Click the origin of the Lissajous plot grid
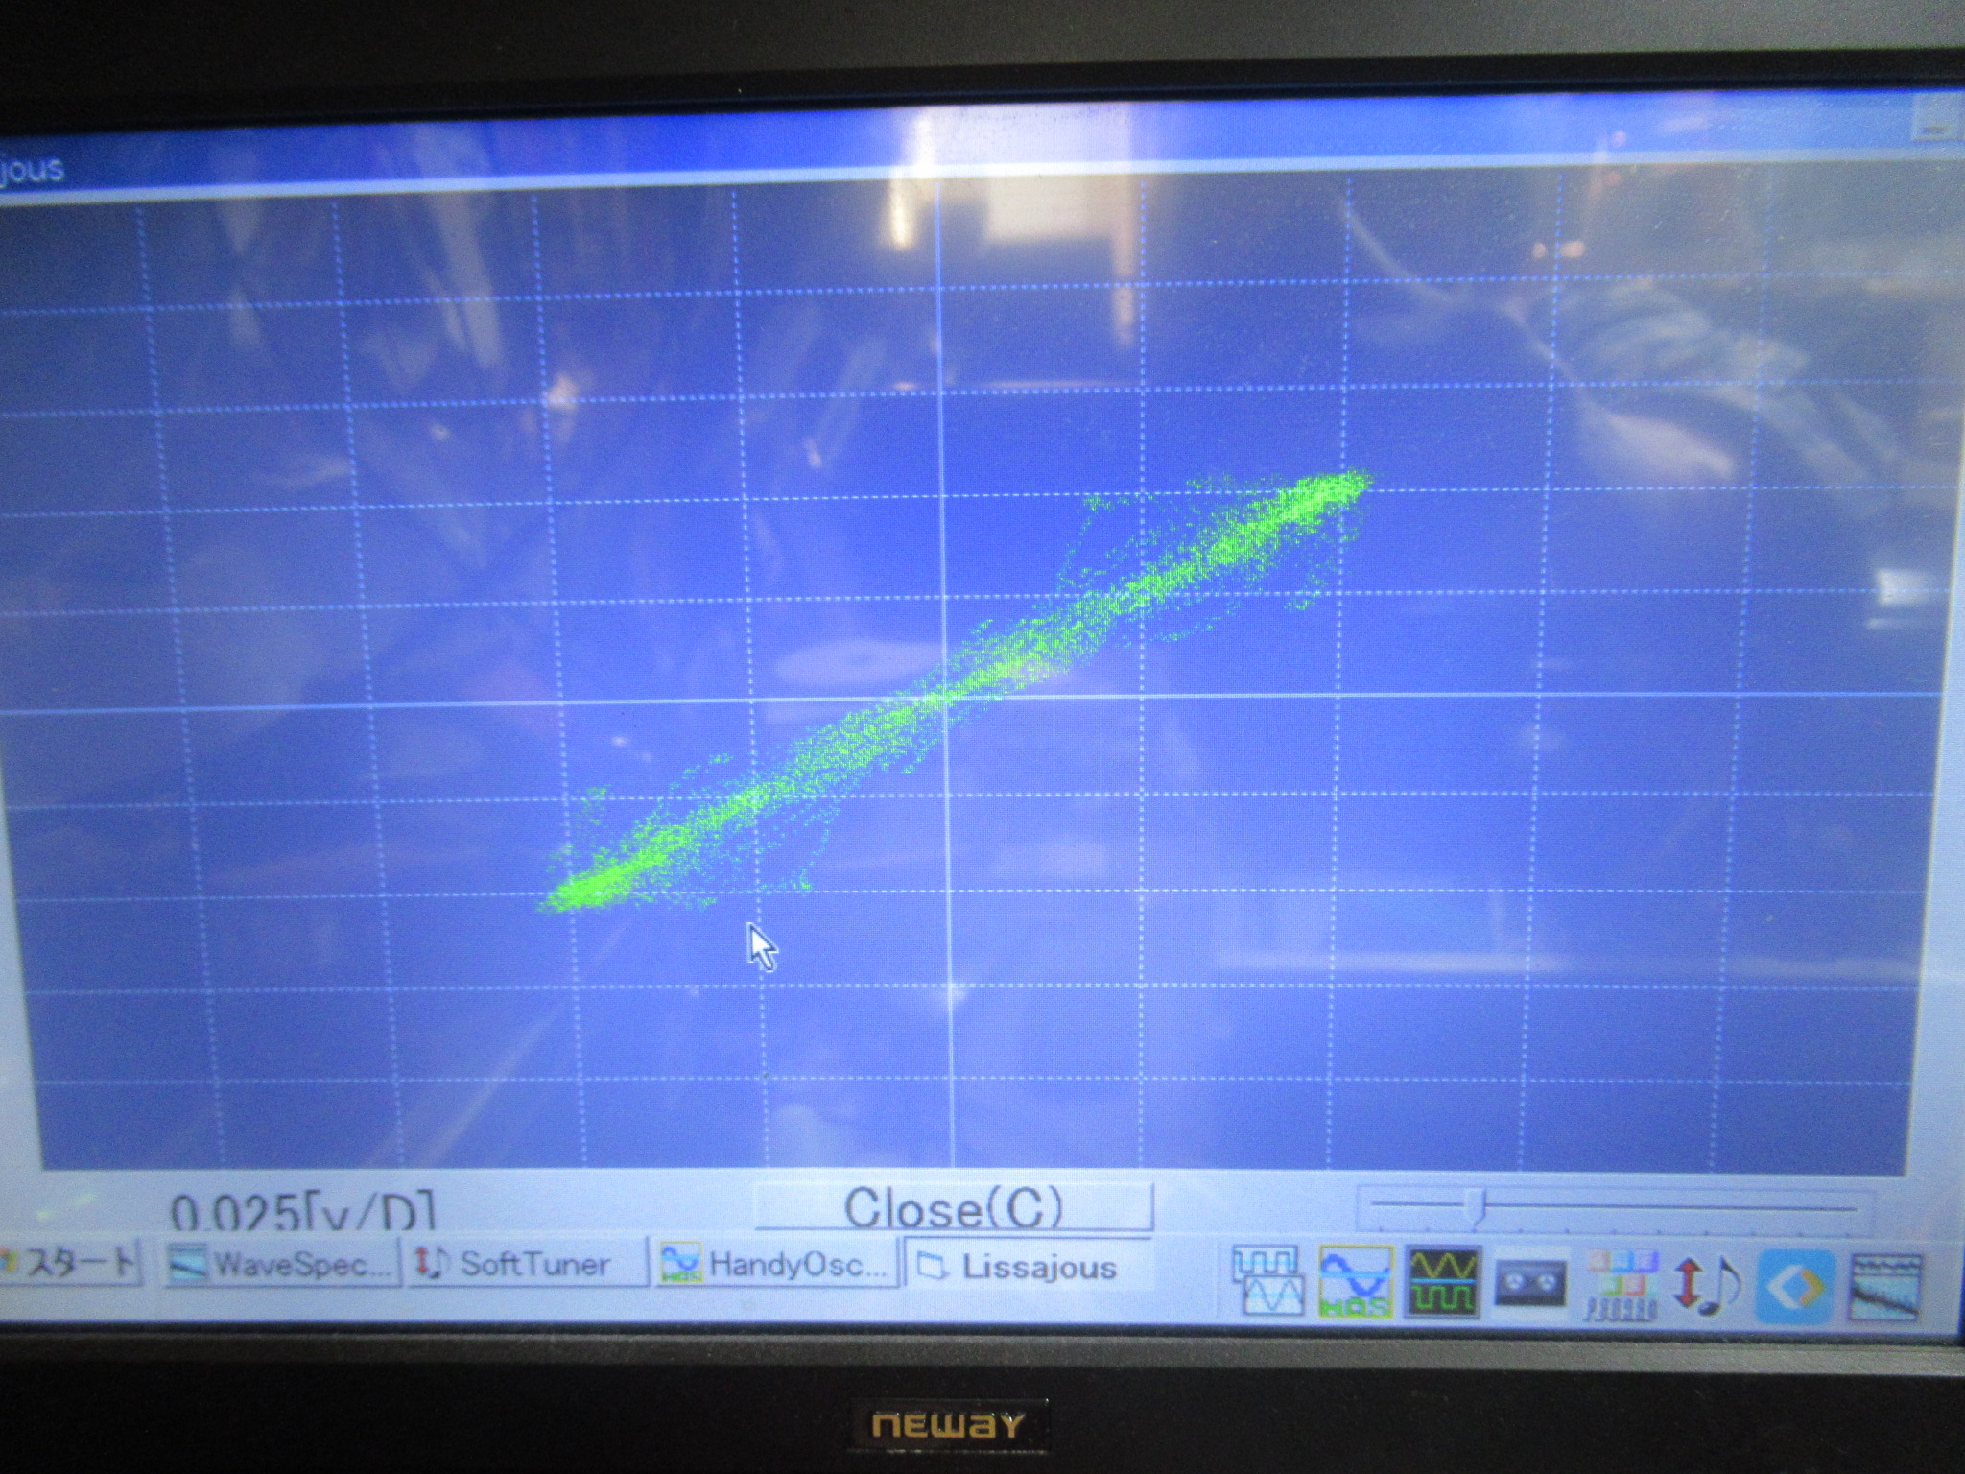This screenshot has width=1965, height=1474. [946, 699]
